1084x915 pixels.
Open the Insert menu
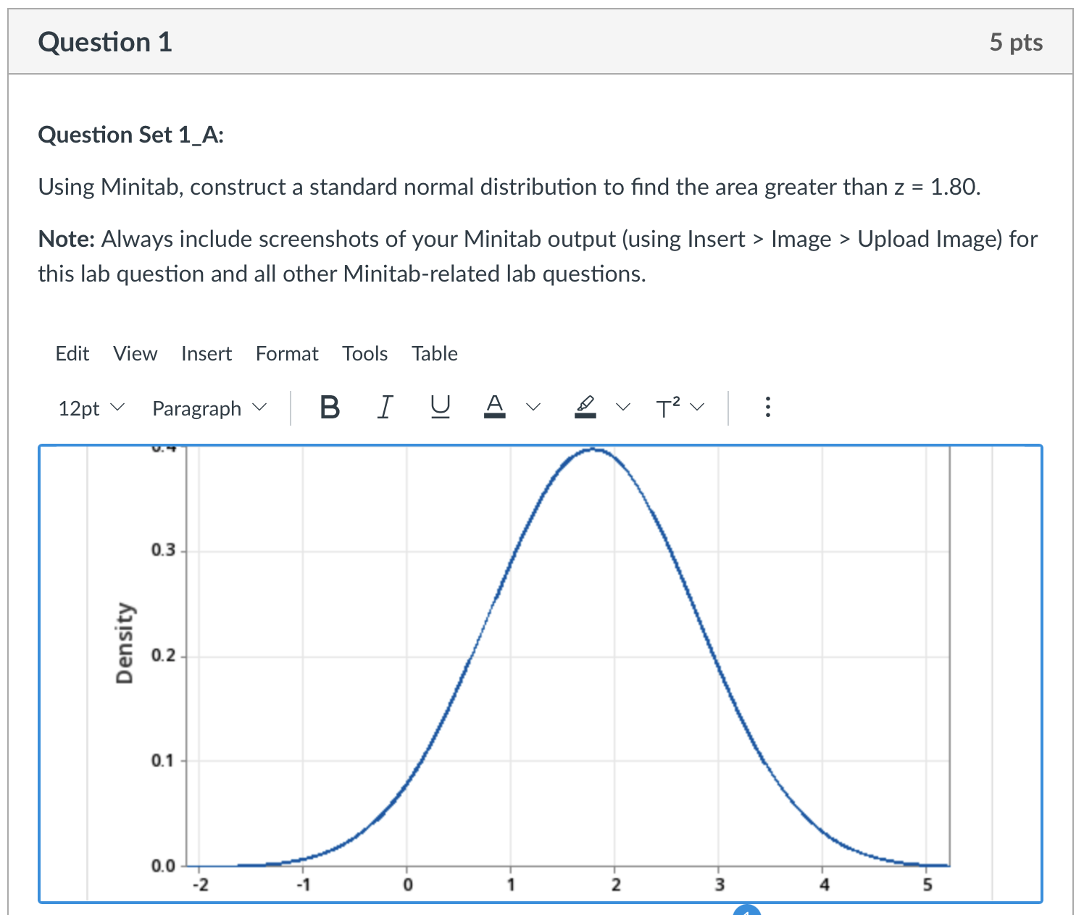coord(206,353)
